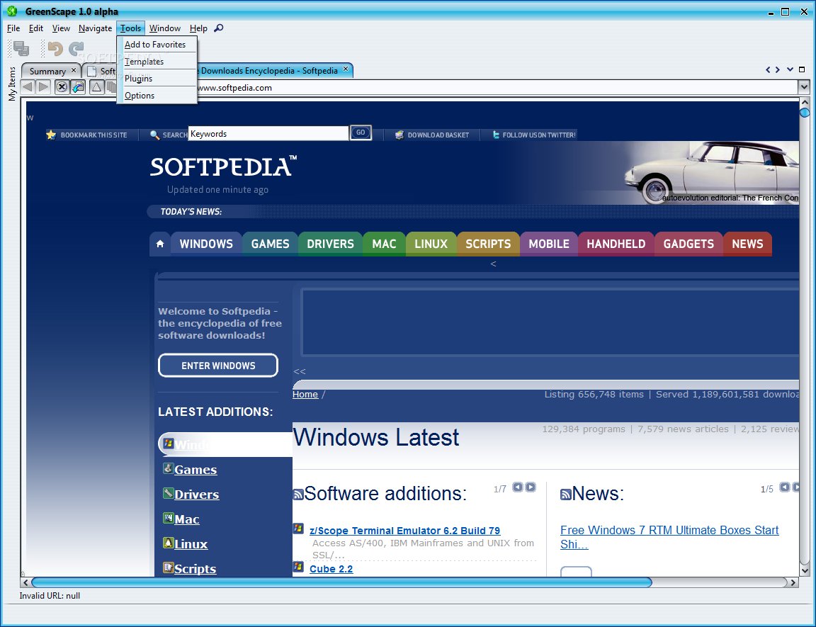816x627 pixels.
Task: Click the GO search button
Action: (x=361, y=132)
